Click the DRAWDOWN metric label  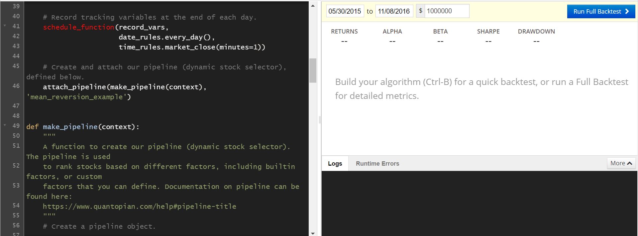click(536, 32)
